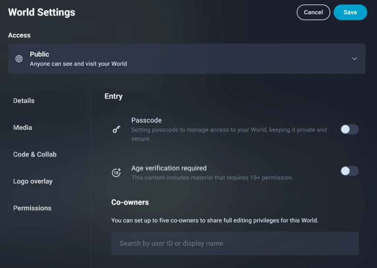Go to Logo overlay settings
The image size is (377, 268).
pyautogui.click(x=33, y=181)
